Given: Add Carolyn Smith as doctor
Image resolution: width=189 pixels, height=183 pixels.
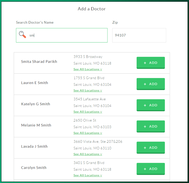Looking at the screenshot, I should (x=151, y=169).
